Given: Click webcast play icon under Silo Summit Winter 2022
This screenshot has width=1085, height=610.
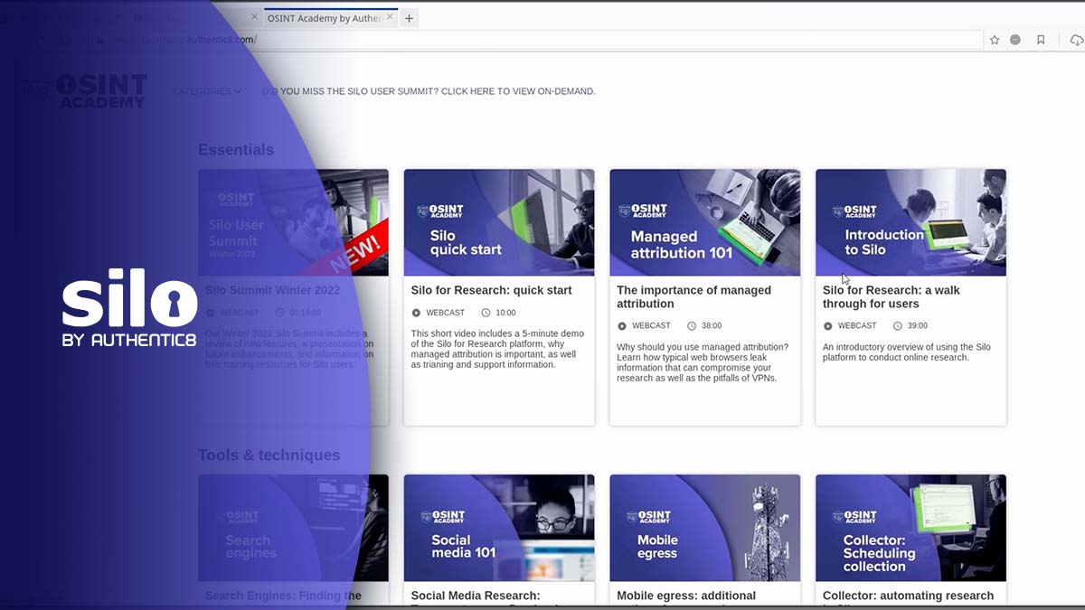Looking at the screenshot, I should [x=211, y=313].
